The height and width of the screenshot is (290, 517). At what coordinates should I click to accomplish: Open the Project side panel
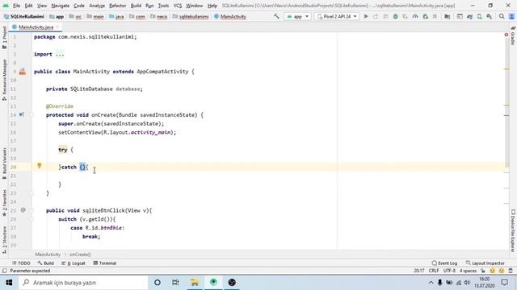click(x=4, y=38)
